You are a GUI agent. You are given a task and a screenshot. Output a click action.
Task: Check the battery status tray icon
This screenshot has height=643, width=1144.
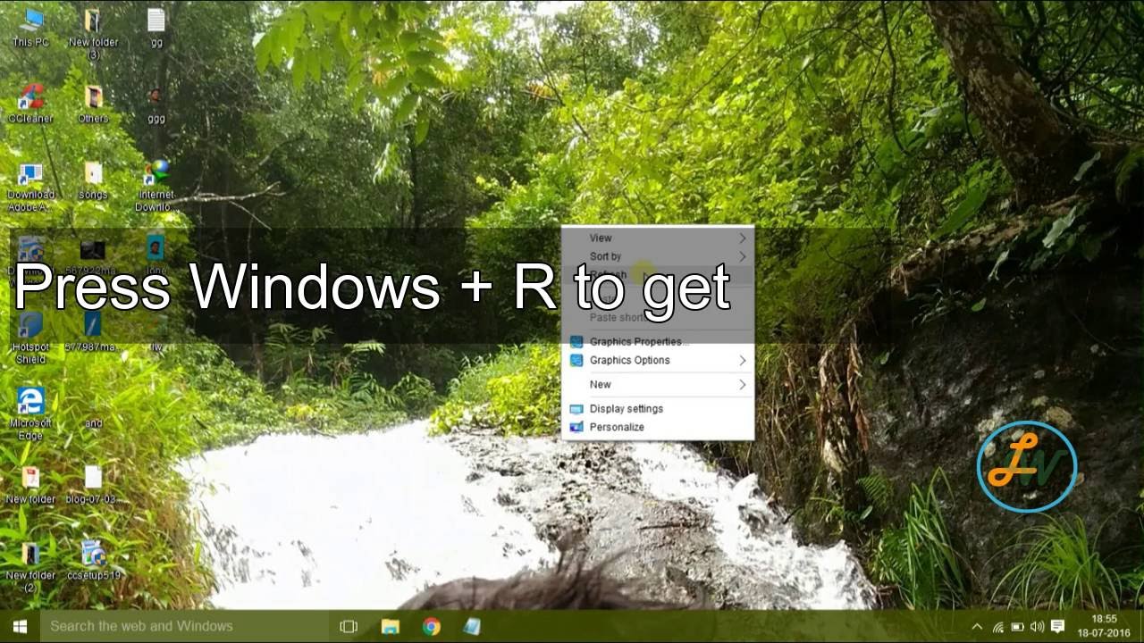(1017, 627)
